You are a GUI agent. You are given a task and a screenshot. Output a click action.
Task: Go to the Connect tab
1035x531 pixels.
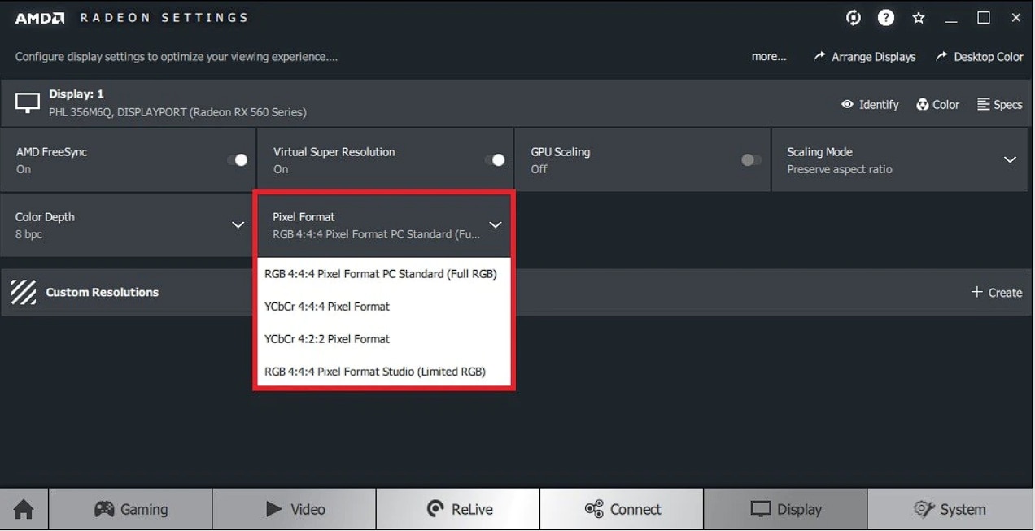point(622,510)
